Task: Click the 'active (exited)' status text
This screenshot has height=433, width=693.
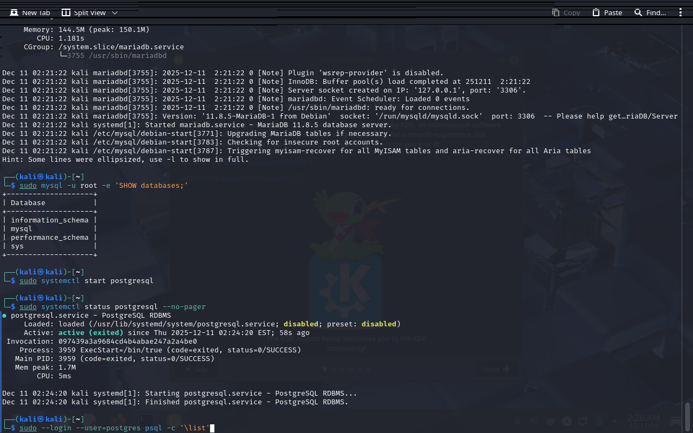Action: (x=90, y=333)
